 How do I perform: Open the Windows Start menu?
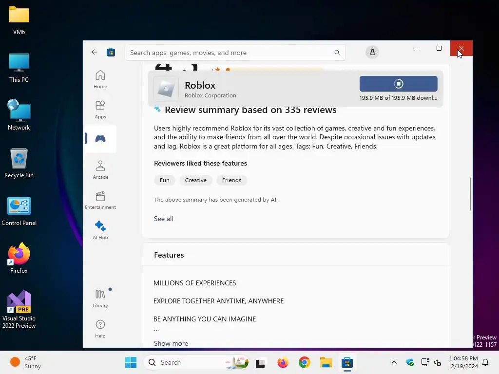(x=131, y=362)
